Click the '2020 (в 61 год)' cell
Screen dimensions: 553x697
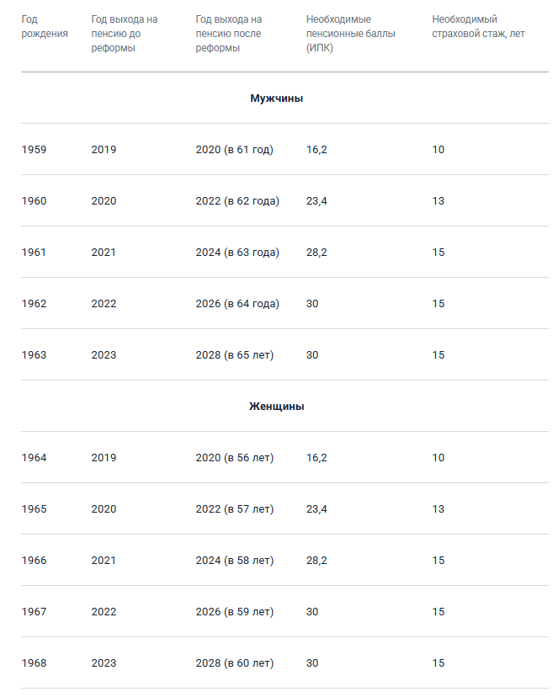(234, 150)
